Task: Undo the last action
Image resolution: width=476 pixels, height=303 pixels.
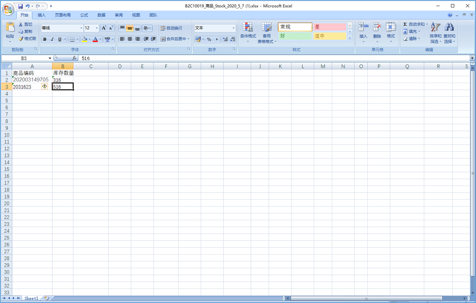Action: click(x=28, y=6)
